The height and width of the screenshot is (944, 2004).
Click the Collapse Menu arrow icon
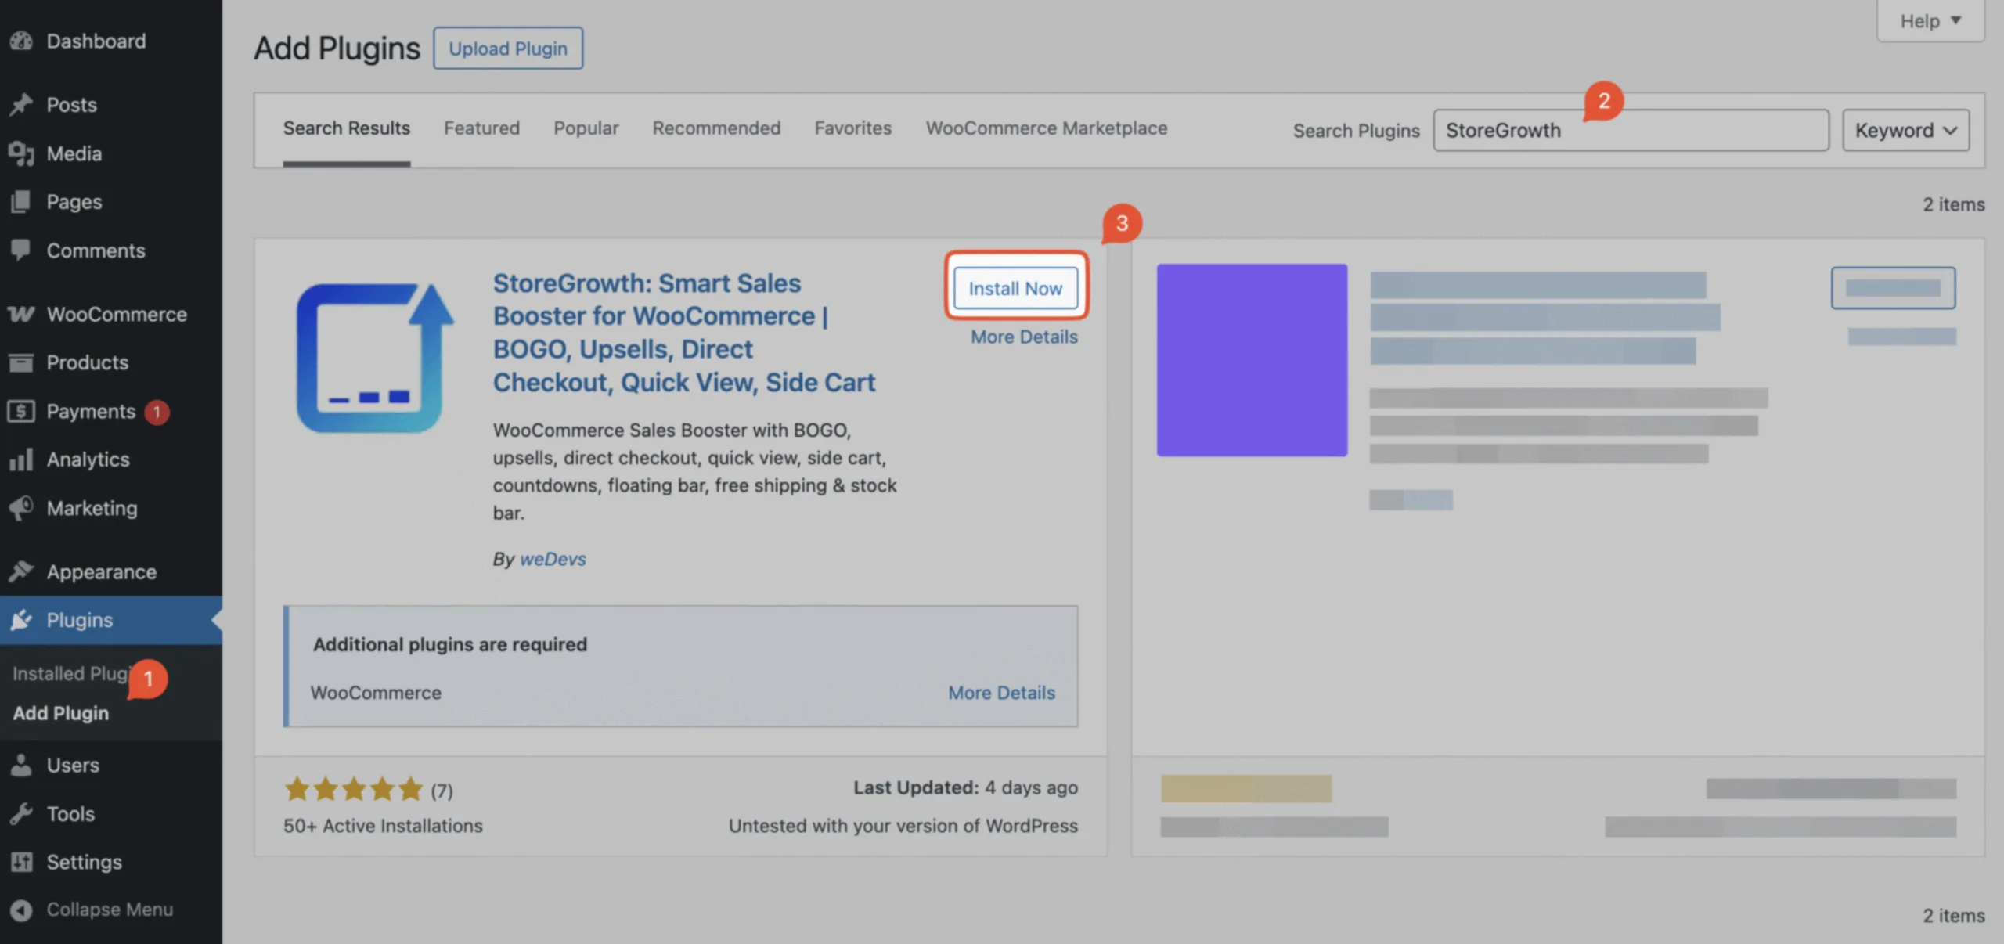pos(21,910)
